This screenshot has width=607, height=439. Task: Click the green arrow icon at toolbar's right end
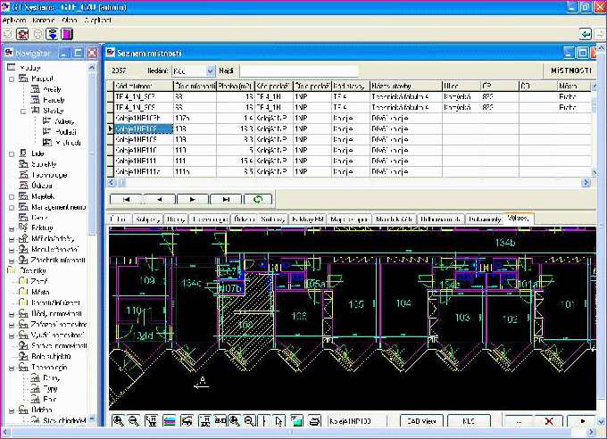pos(586,33)
